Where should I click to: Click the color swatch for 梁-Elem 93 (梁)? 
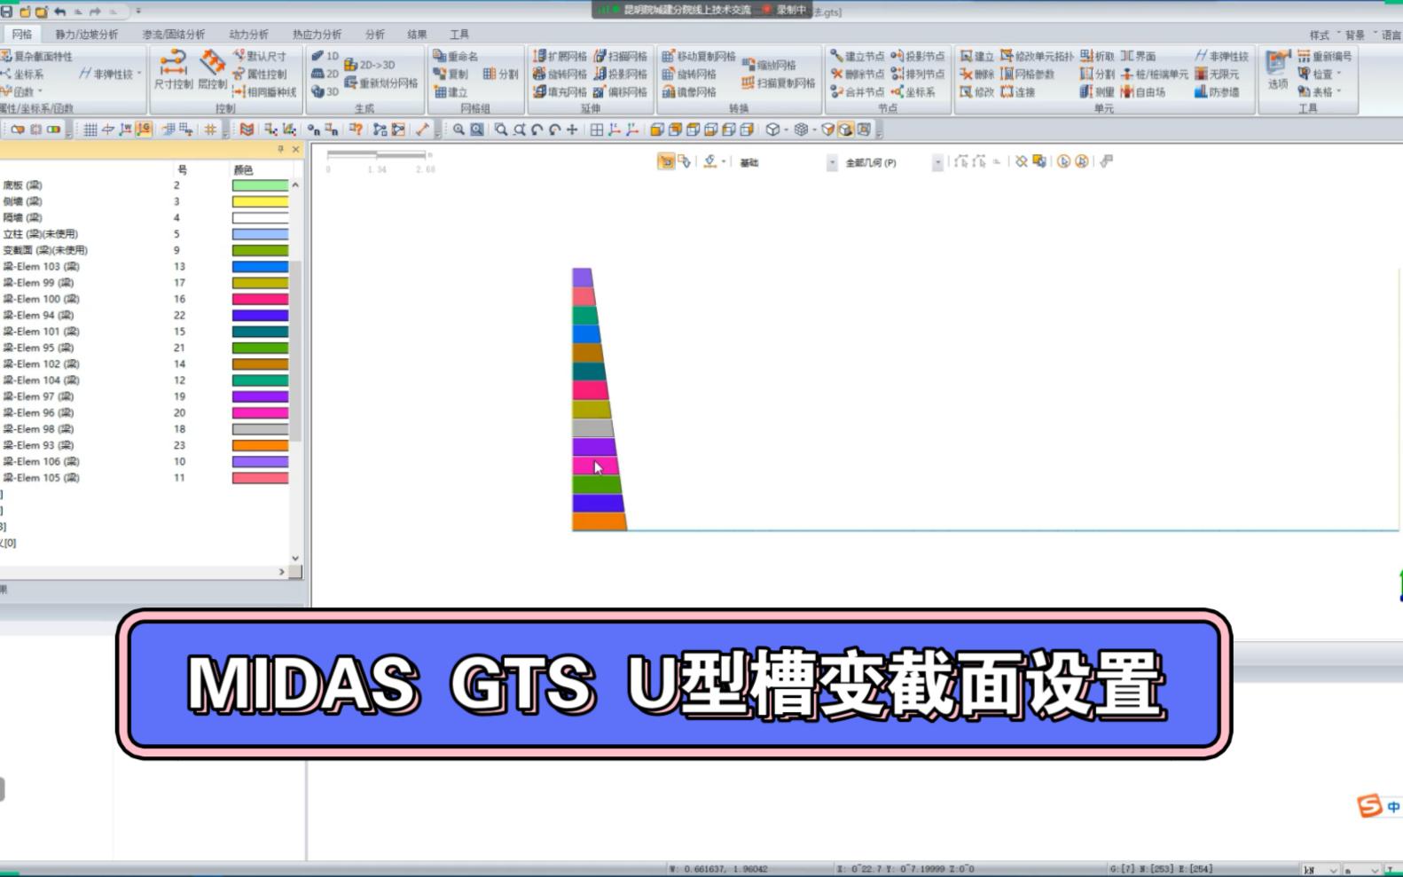(x=260, y=445)
